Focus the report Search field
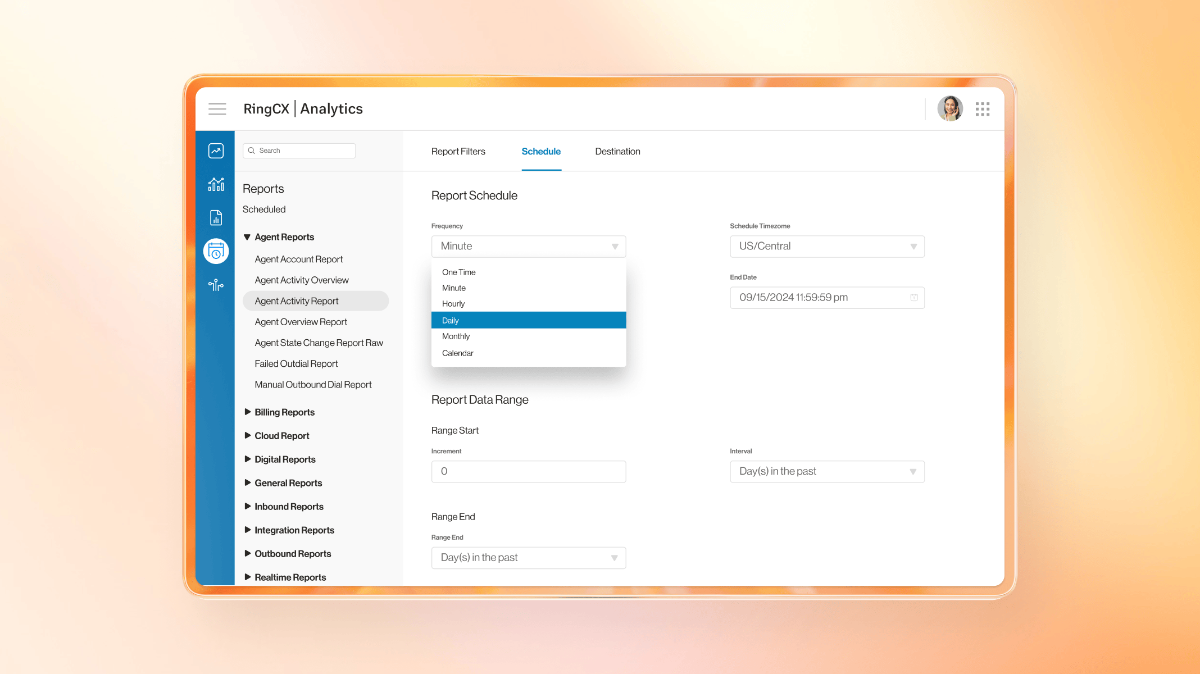This screenshot has height=674, width=1200. (x=299, y=151)
